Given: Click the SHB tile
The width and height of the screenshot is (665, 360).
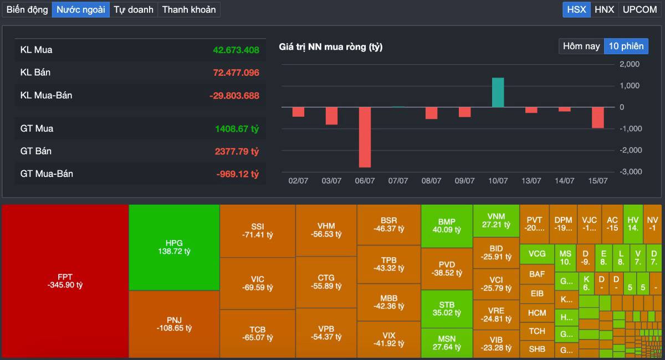Looking at the screenshot, I should [x=537, y=349].
